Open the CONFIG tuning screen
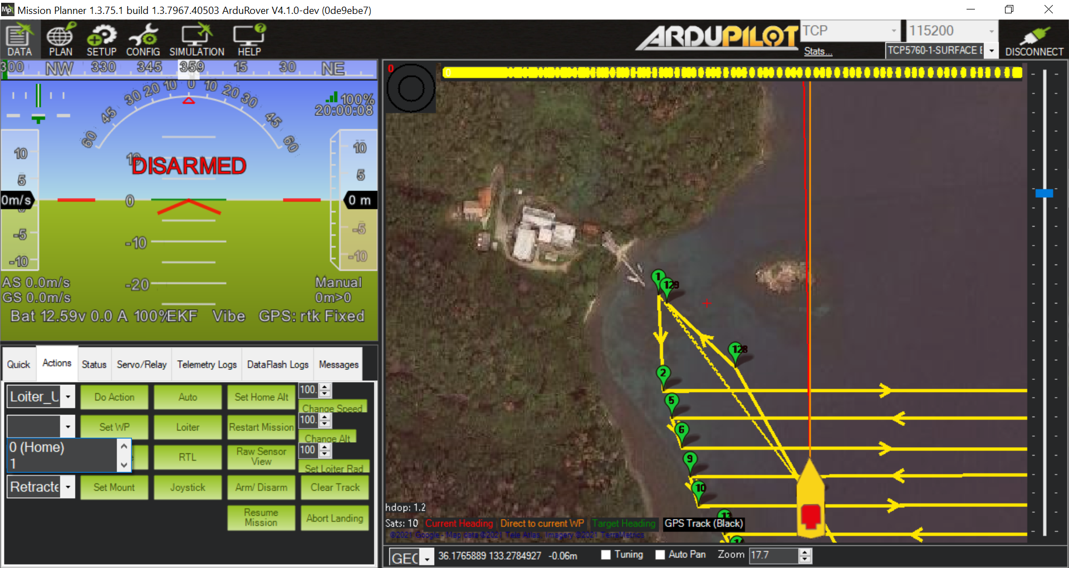Viewport: 1069px width, 568px height. coord(143,40)
